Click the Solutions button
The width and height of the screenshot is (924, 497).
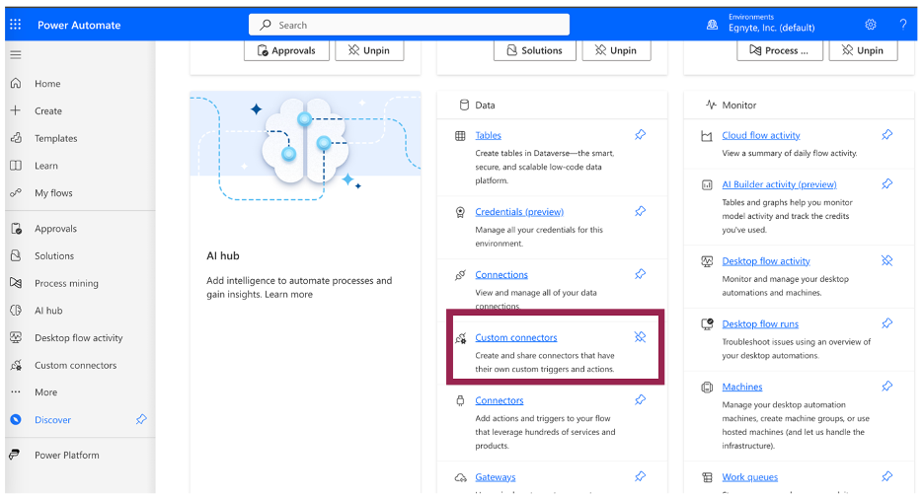tap(534, 50)
